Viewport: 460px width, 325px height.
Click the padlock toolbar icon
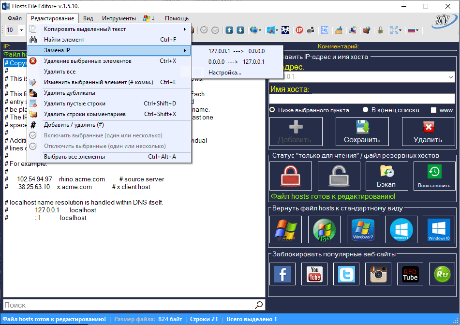click(x=381, y=30)
